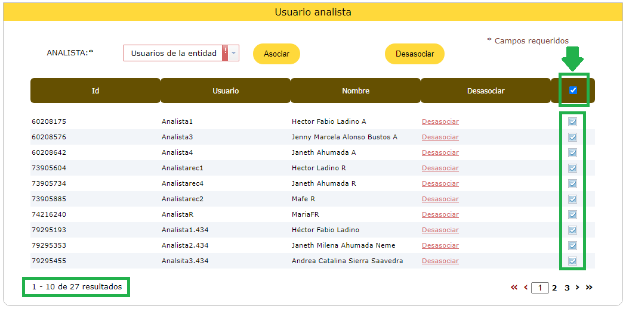Click Desasociar link for Analista3
Viewport: 626px width, 309px height.
click(x=440, y=137)
